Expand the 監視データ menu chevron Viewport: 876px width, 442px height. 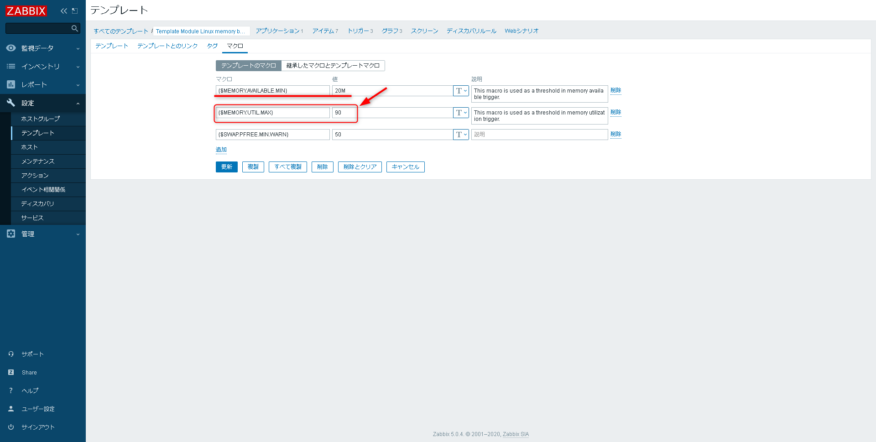(x=78, y=48)
